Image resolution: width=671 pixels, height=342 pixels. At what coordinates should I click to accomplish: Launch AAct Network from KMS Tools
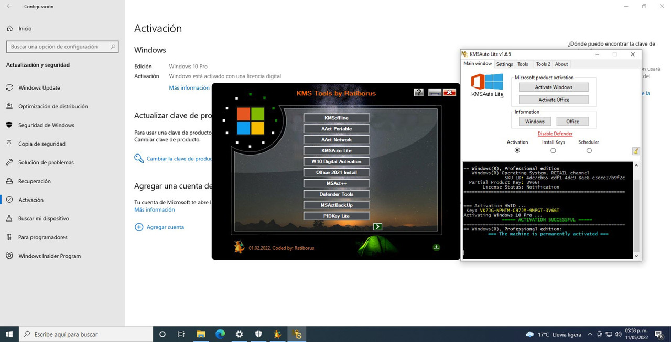[336, 140]
